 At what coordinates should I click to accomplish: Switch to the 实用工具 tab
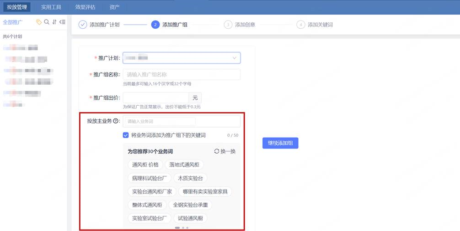click(x=51, y=7)
